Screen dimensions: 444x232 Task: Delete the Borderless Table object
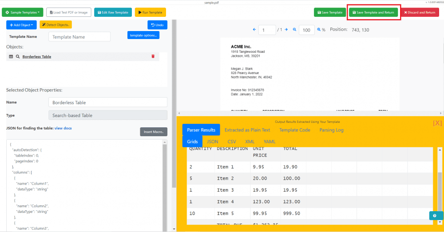(153, 56)
